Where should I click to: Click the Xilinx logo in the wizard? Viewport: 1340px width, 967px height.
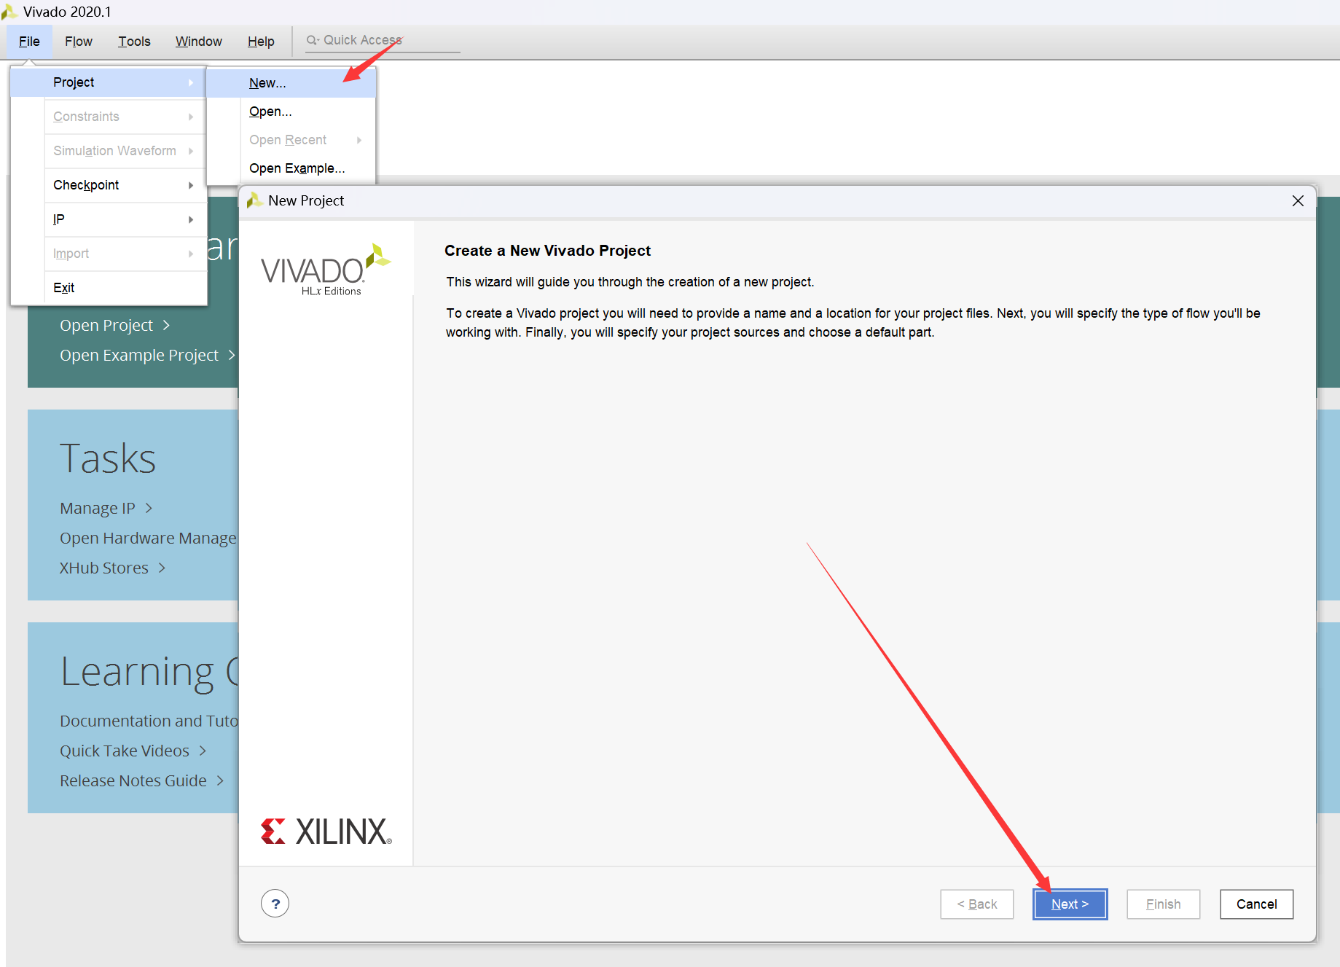point(326,831)
